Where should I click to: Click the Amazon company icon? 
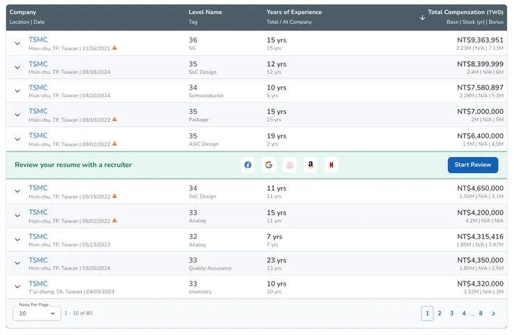pos(311,165)
